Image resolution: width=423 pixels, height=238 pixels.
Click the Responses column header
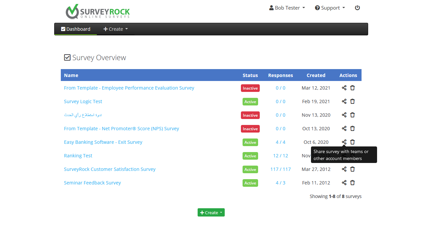(281, 75)
